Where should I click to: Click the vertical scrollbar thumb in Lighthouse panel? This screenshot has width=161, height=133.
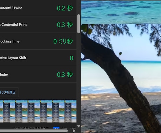[79, 24]
